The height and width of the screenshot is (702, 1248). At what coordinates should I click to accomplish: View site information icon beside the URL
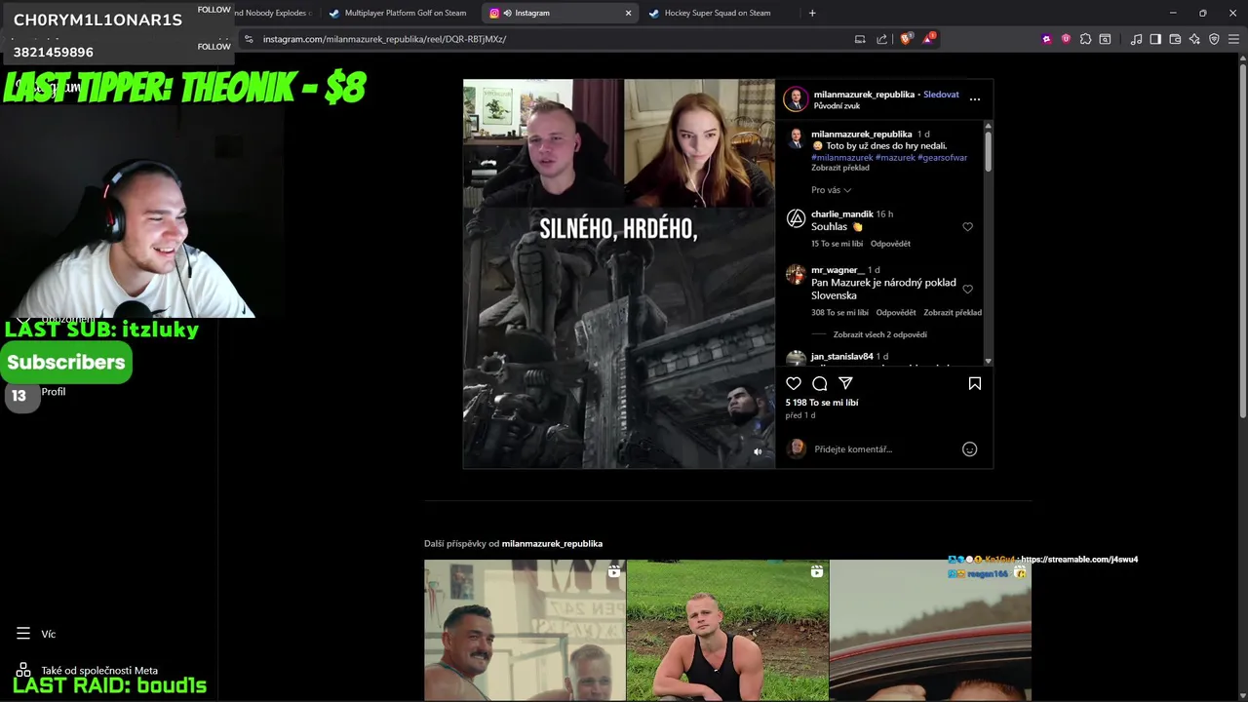(249, 39)
